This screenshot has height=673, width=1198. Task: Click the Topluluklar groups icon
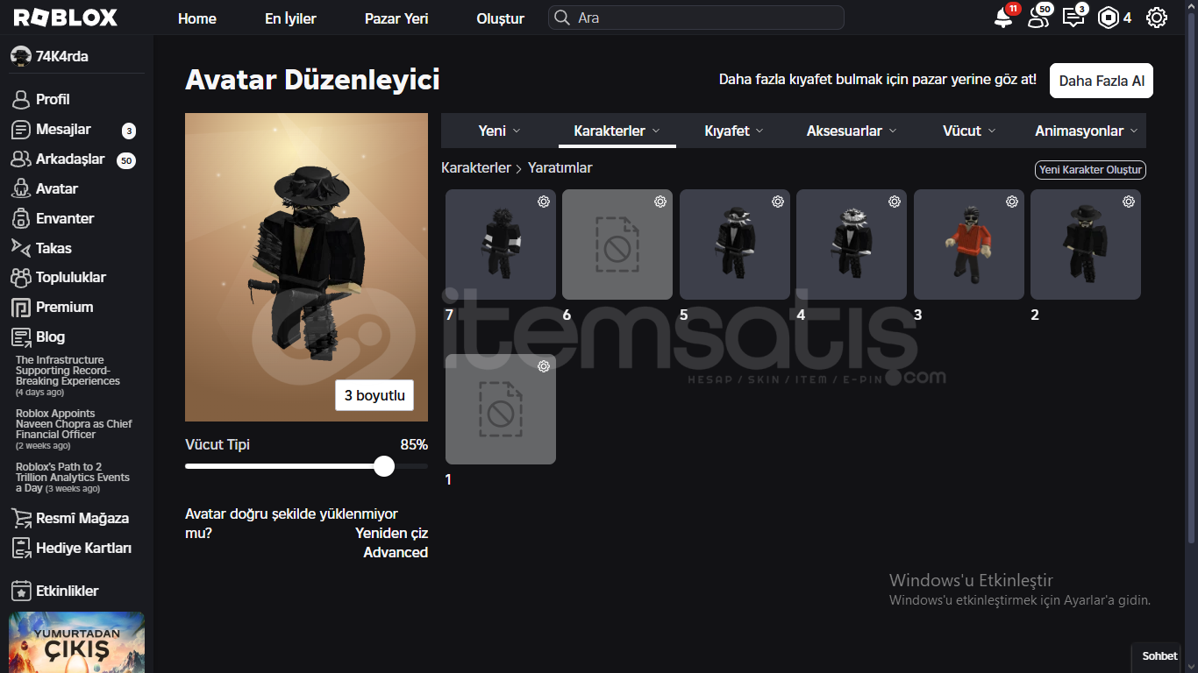coord(21,278)
